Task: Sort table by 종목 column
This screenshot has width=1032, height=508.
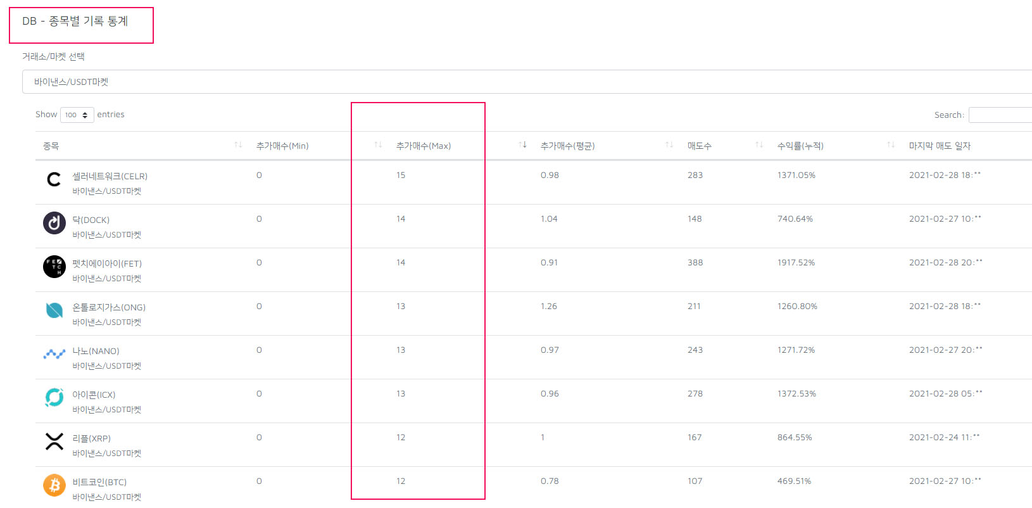Action: click(51, 146)
